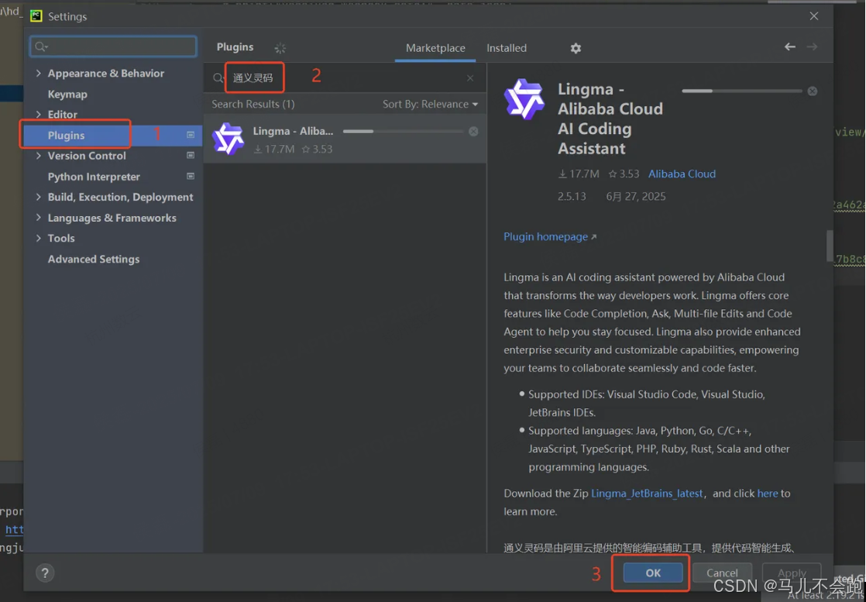The image size is (866, 602).
Task: Click the magnifier icon in settings search
Action: (41, 47)
